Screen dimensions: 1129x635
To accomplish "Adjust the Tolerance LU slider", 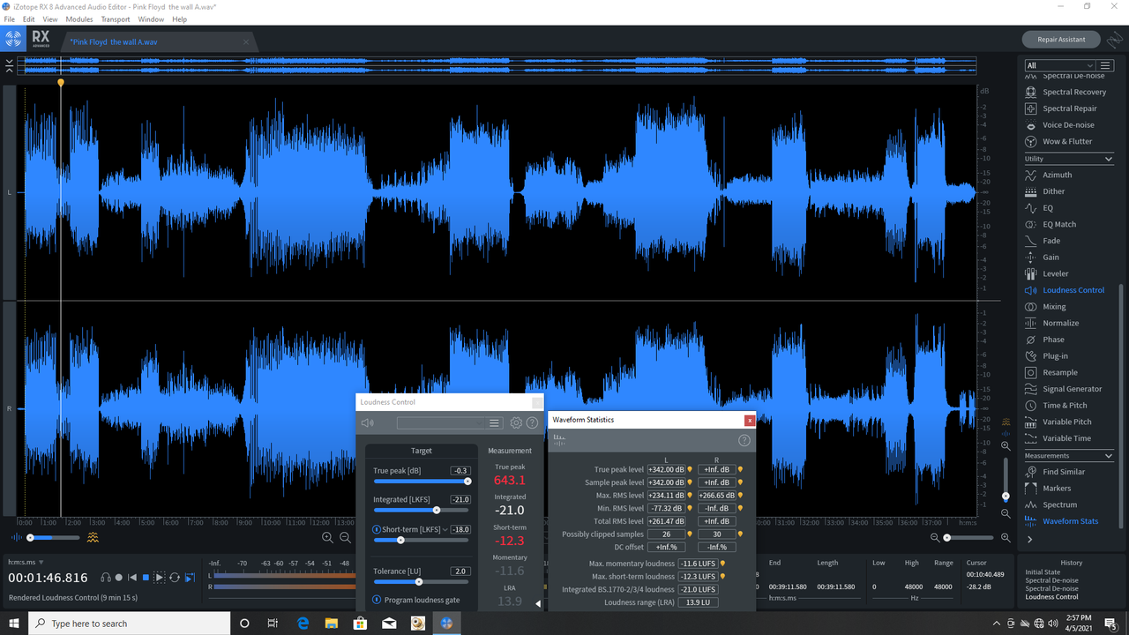I will point(421,581).
